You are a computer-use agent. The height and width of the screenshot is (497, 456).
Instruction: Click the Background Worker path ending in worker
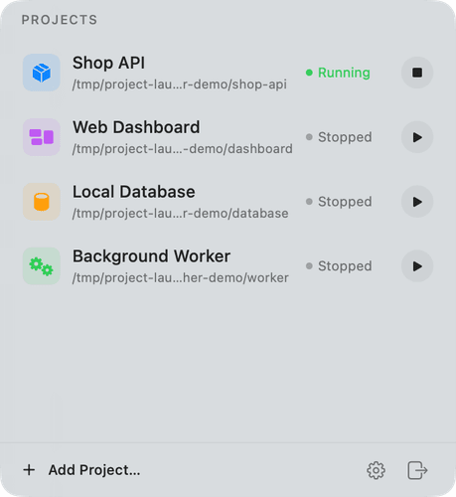pos(181,277)
